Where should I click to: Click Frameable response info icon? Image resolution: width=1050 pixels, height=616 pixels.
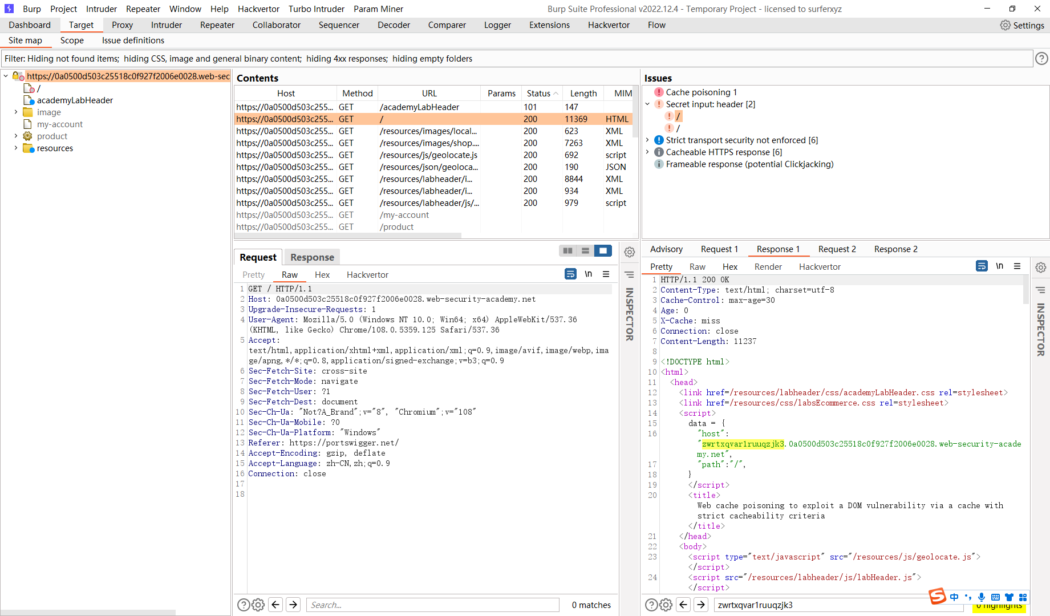tap(659, 164)
